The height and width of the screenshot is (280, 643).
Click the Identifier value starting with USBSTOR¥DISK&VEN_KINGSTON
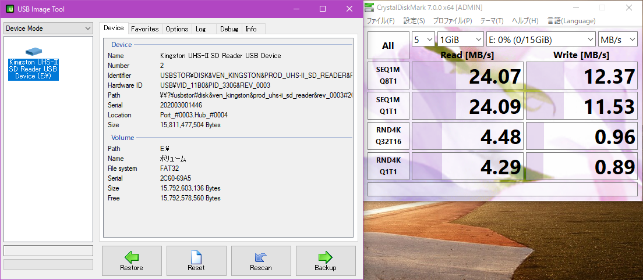coord(256,75)
